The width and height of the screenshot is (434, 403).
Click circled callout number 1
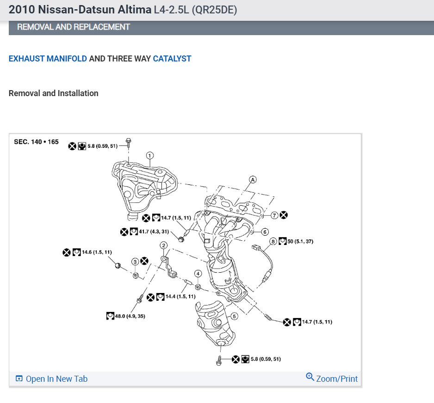click(150, 156)
